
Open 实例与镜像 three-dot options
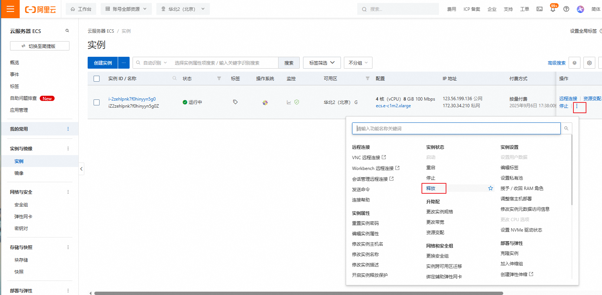point(68,148)
